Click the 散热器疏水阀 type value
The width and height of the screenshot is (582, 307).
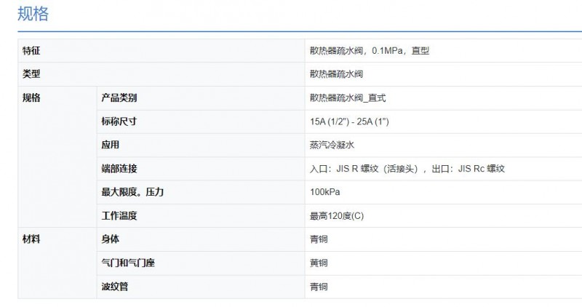(x=336, y=74)
